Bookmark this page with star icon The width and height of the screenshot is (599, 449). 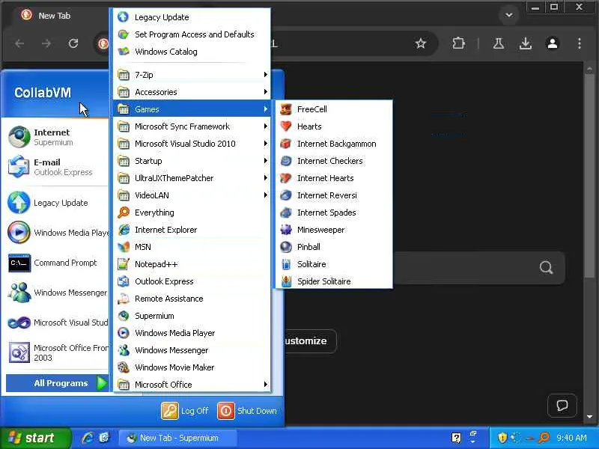(421, 43)
